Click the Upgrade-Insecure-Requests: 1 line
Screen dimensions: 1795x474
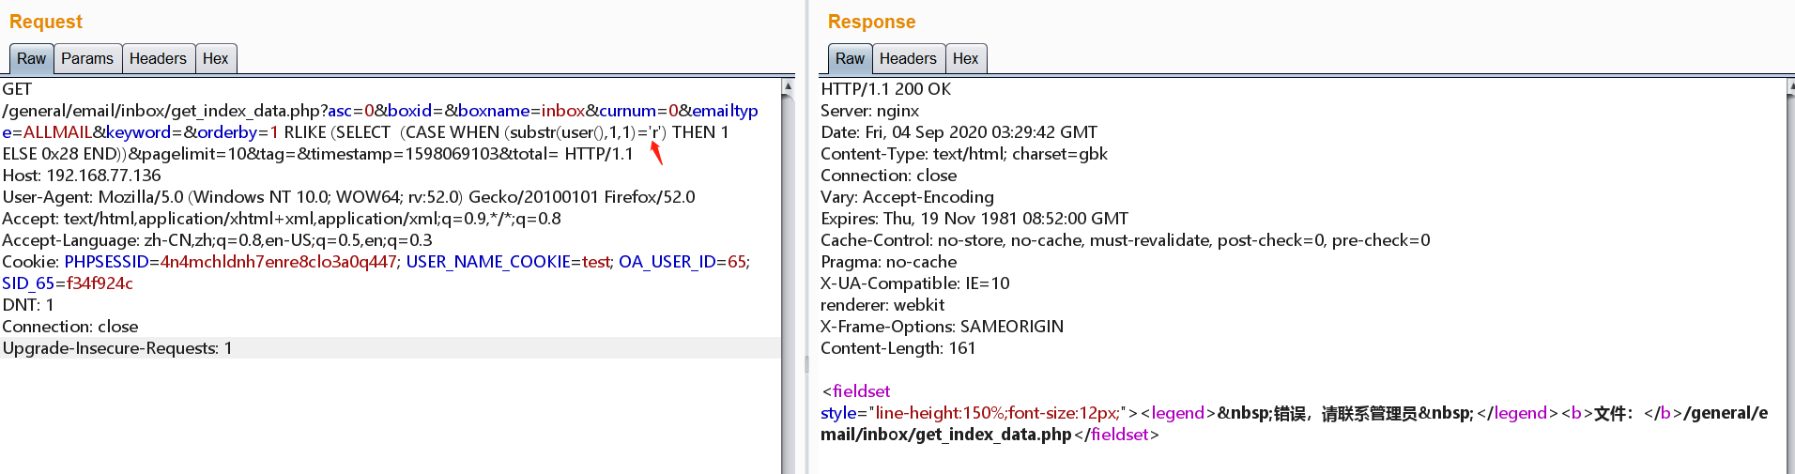point(117,348)
